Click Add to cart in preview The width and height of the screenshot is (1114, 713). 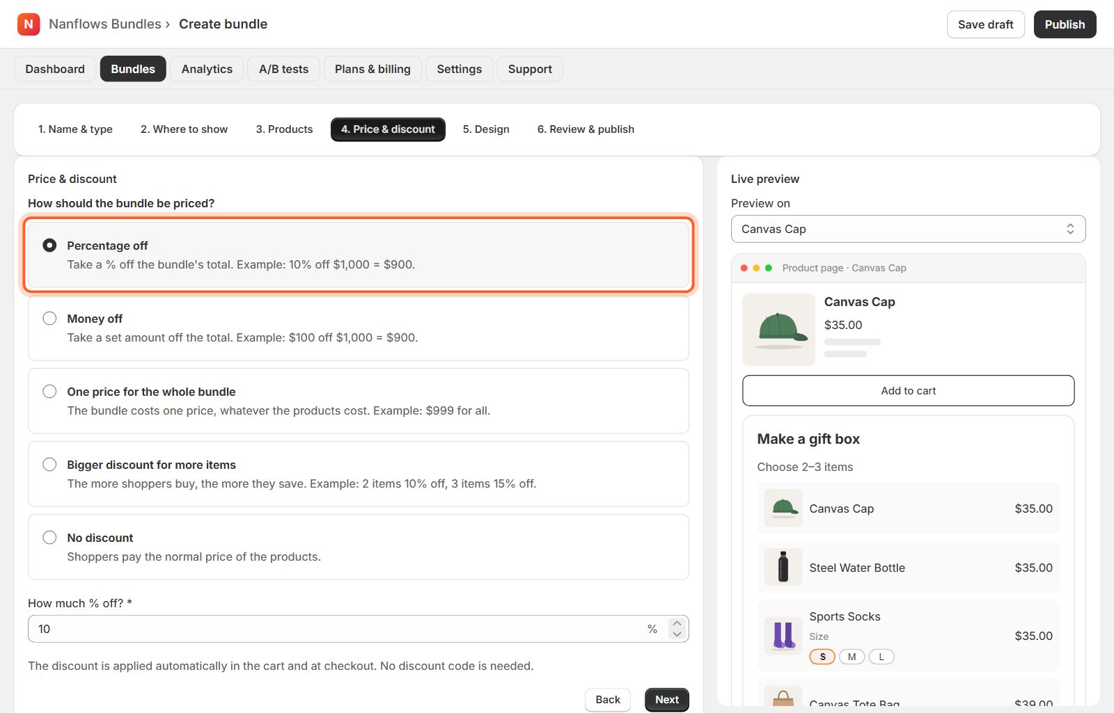click(x=908, y=391)
